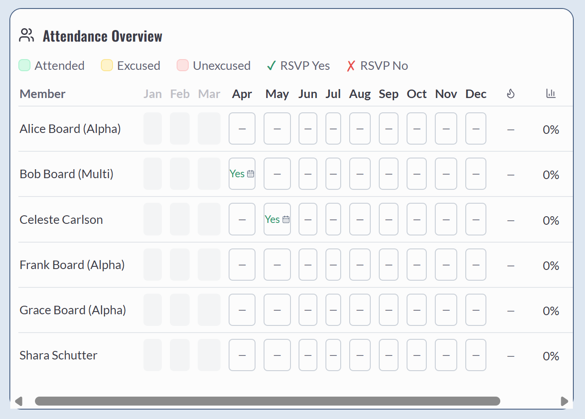Click the Attendance Overview heading
The width and height of the screenshot is (585, 419).
pos(103,36)
